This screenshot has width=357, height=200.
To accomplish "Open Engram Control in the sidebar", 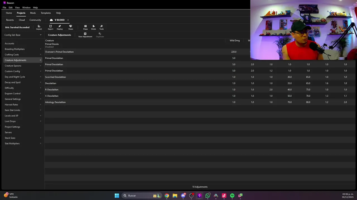I will tap(13, 93).
